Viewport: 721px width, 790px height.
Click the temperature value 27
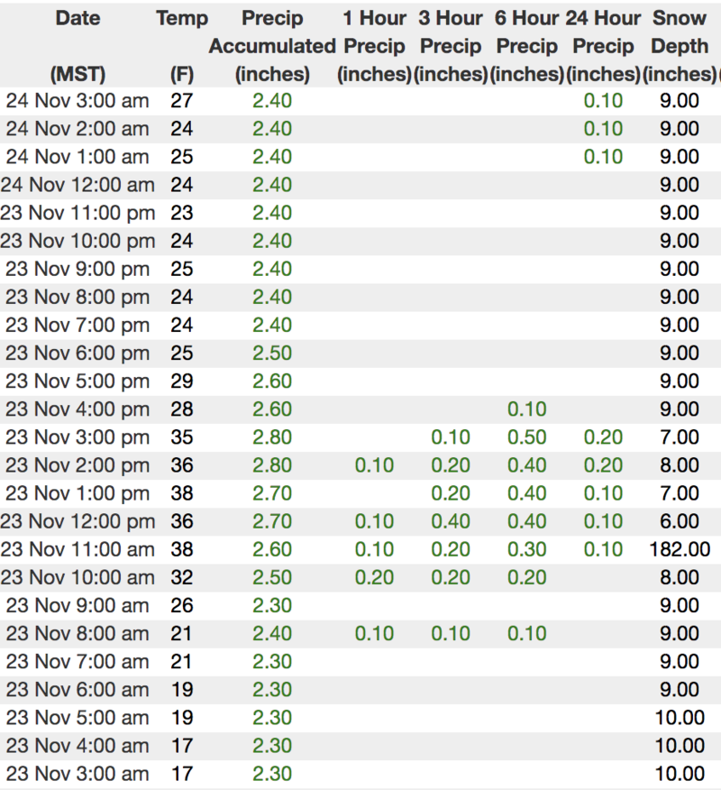[181, 101]
